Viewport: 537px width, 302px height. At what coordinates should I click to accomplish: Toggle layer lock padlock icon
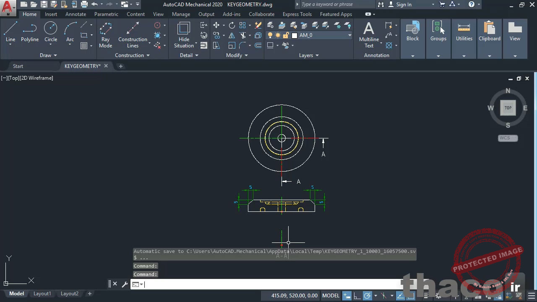click(x=286, y=35)
